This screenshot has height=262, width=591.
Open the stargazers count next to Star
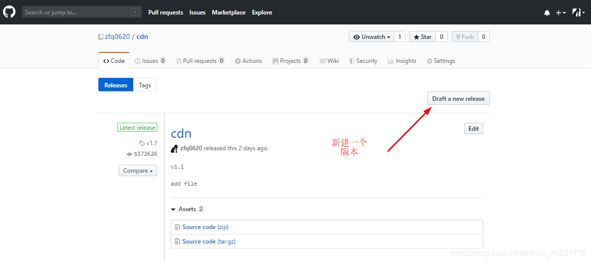point(441,36)
